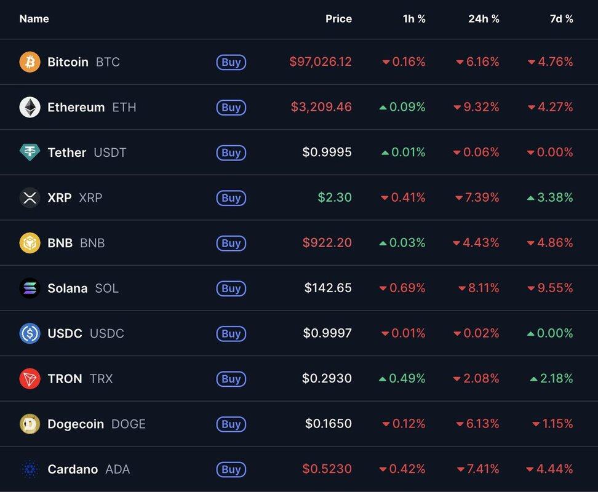Sort table by the Name column header
This screenshot has height=492, width=598.
[34, 19]
